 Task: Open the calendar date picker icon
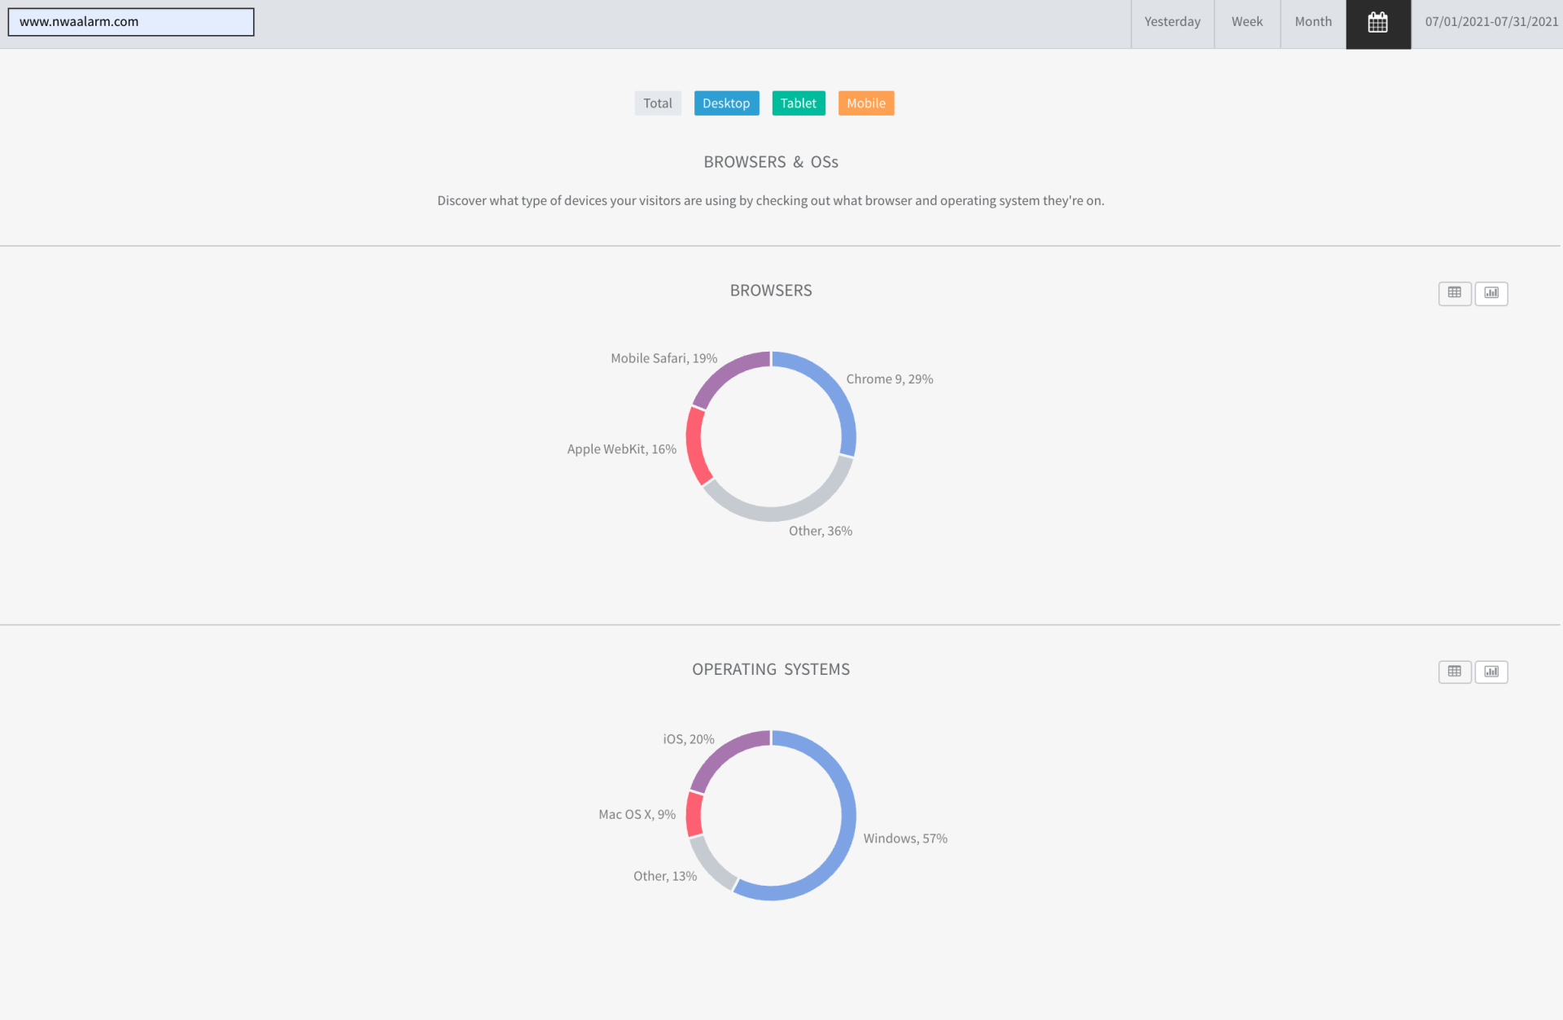click(x=1377, y=23)
